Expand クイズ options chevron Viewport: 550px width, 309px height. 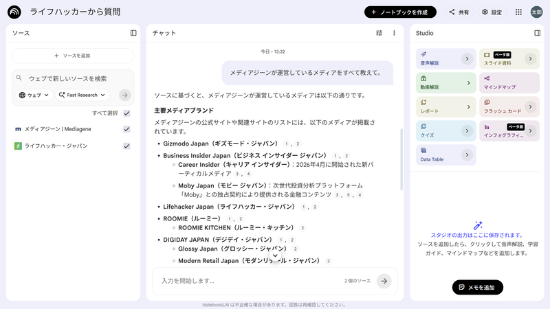(467, 130)
